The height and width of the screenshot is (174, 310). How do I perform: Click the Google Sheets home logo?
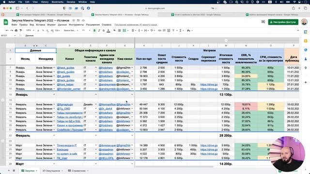click(x=6, y=22)
